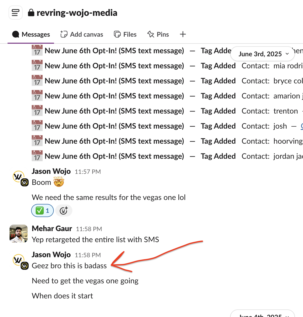The image size is (303, 317).
Task: Click the channel private lock icon
Action: (x=31, y=13)
